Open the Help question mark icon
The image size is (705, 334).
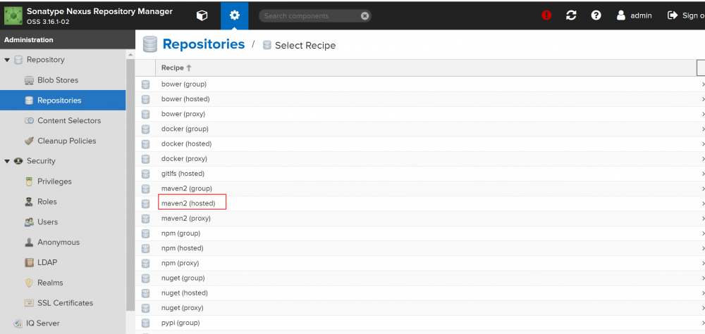point(596,15)
